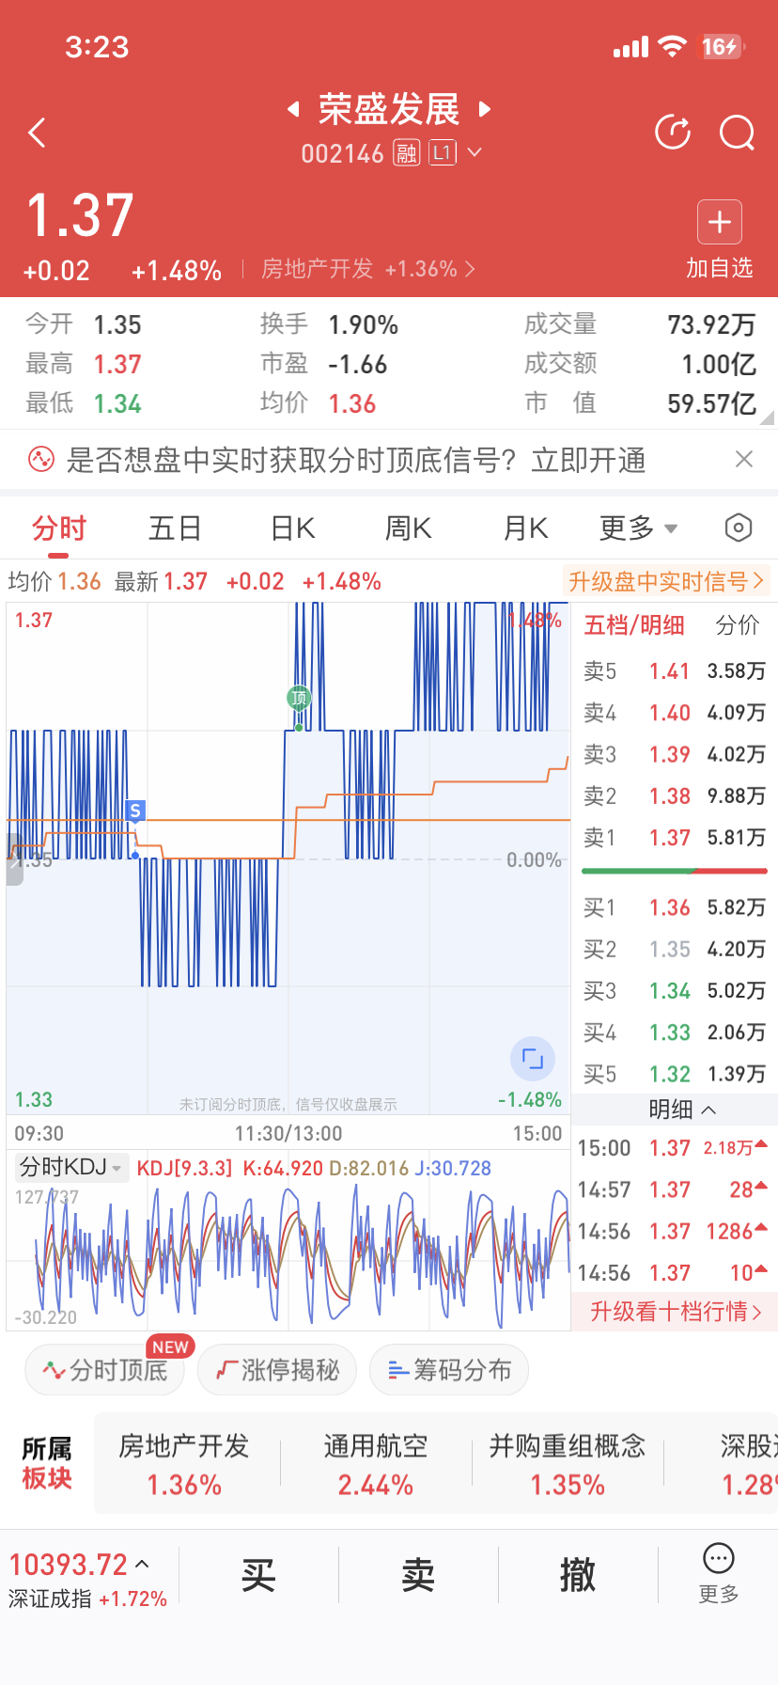Image resolution: width=778 pixels, height=1685 pixels.
Task: Tap 升级盘中实时信号 upgrade link
Action: (666, 581)
